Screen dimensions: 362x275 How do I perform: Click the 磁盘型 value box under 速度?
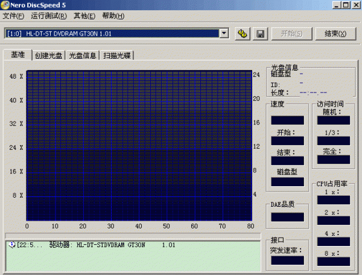coord(287,182)
